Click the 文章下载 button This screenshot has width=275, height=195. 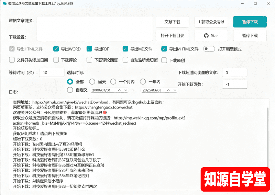click(x=173, y=22)
